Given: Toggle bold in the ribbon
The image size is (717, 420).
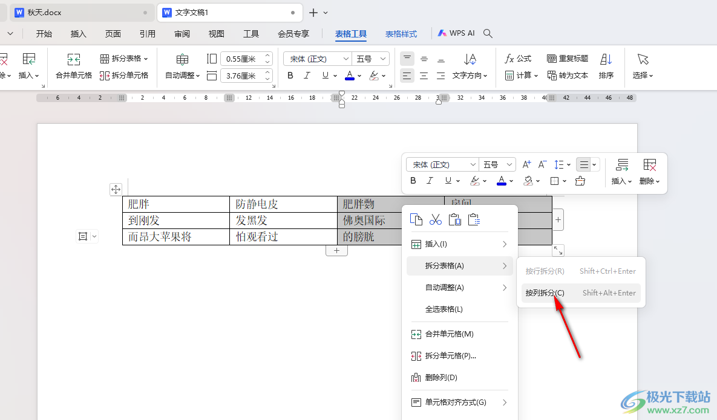Looking at the screenshot, I should [290, 76].
